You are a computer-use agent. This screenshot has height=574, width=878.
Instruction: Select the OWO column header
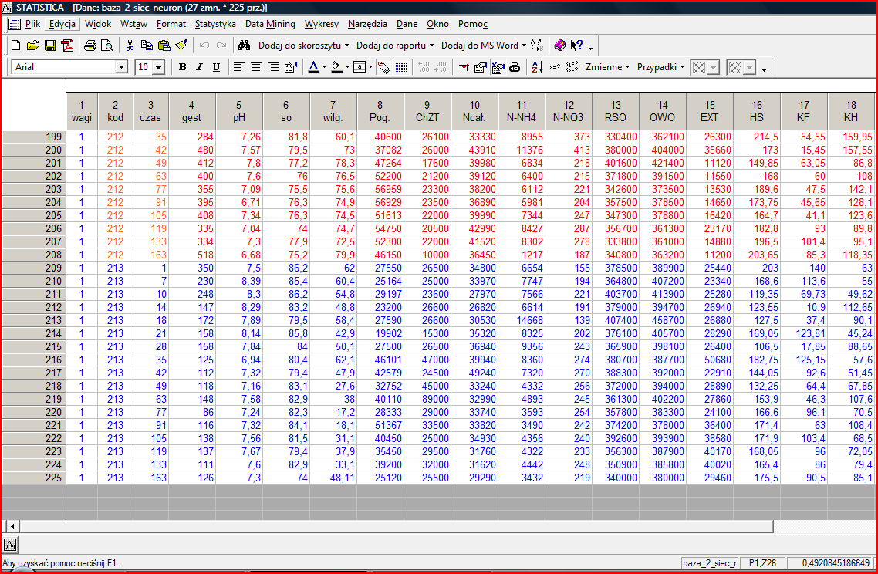click(663, 111)
